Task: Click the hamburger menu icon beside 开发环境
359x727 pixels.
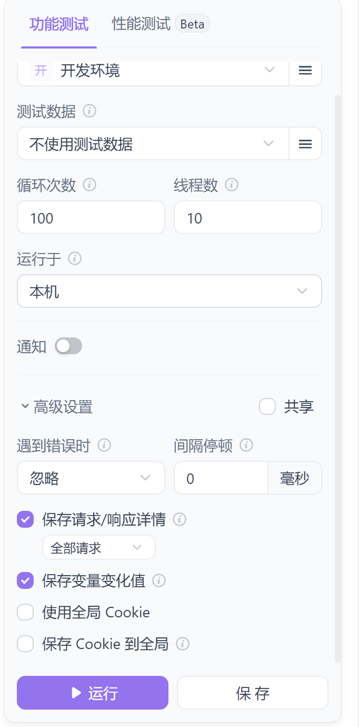Action: coord(305,70)
